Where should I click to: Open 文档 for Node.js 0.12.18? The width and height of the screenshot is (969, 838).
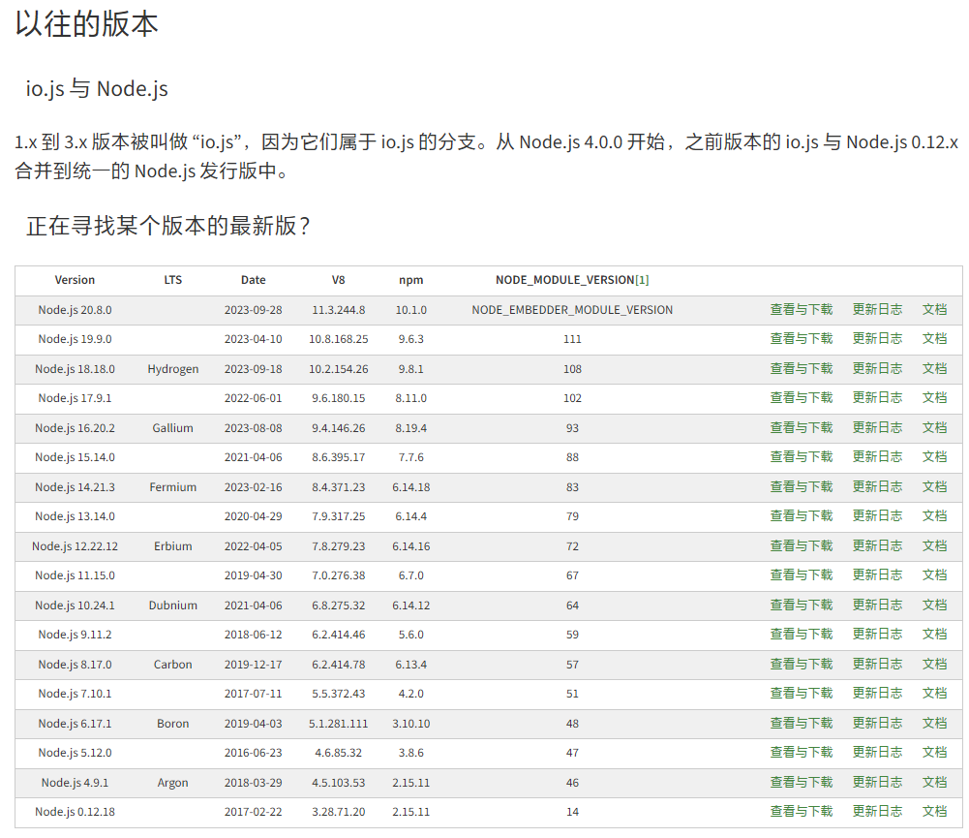coord(934,811)
